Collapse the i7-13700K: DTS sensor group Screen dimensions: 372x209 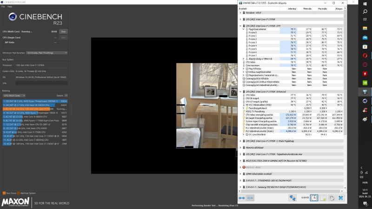point(240,26)
